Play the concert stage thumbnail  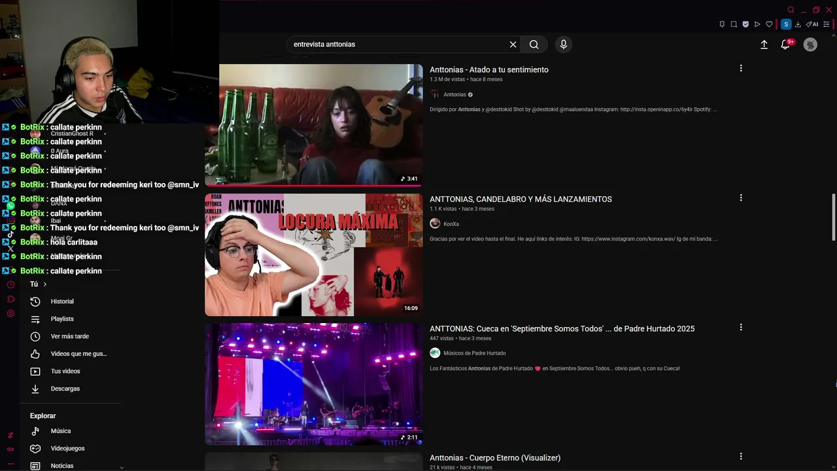[314, 384]
